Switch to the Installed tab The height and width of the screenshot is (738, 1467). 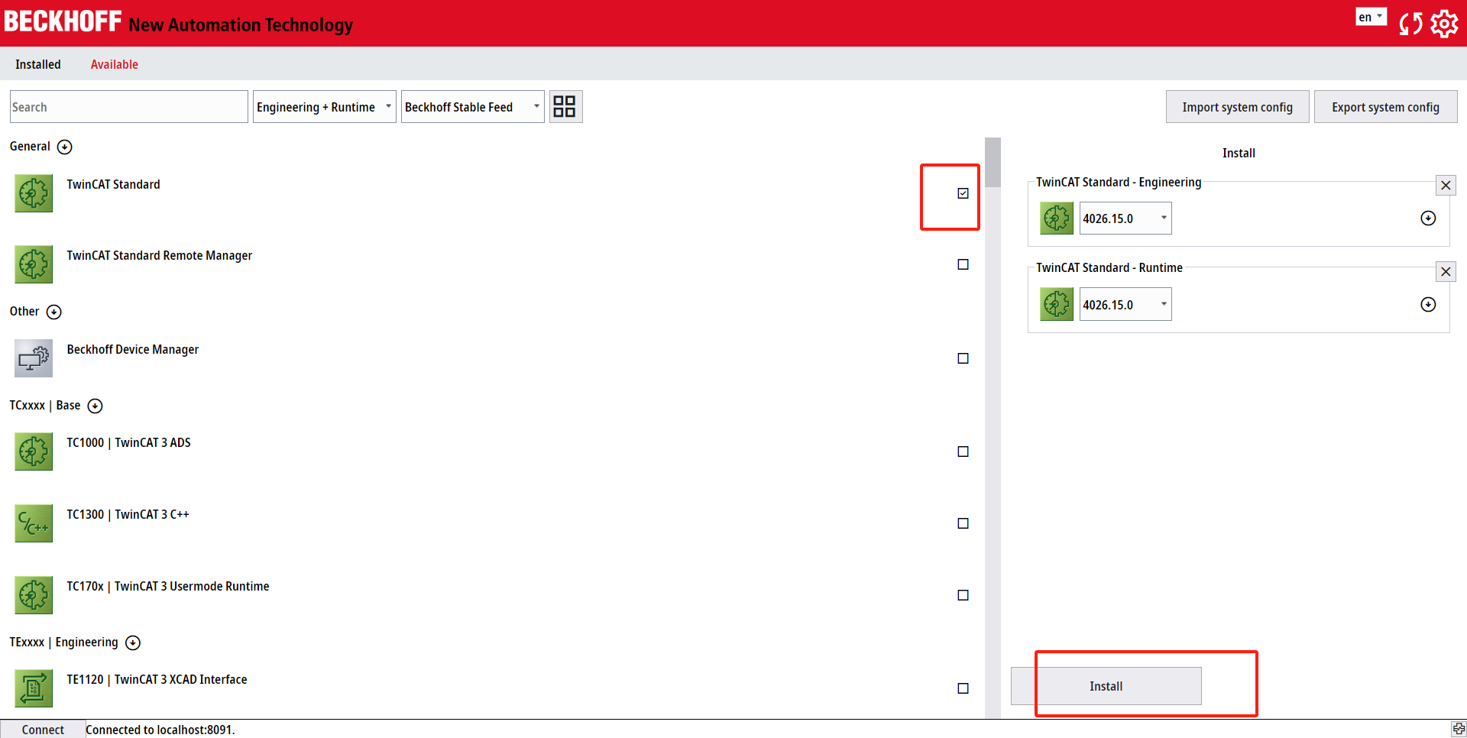pyautogui.click(x=38, y=64)
